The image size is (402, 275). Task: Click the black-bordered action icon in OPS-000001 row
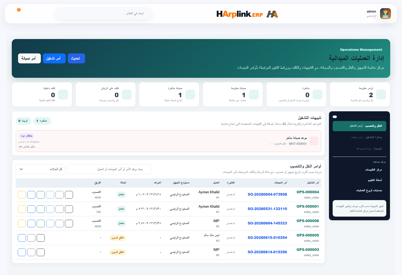(69, 209)
